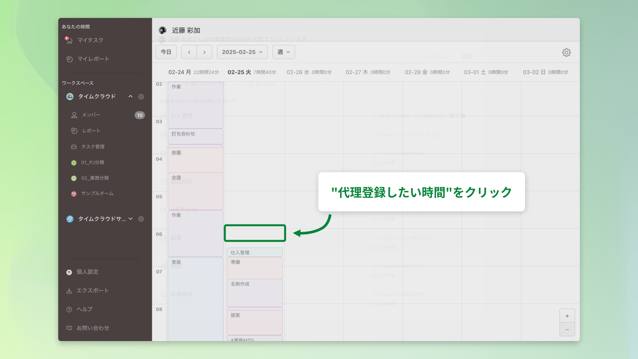Select 01_PJ分類 in sidebar

click(x=92, y=163)
